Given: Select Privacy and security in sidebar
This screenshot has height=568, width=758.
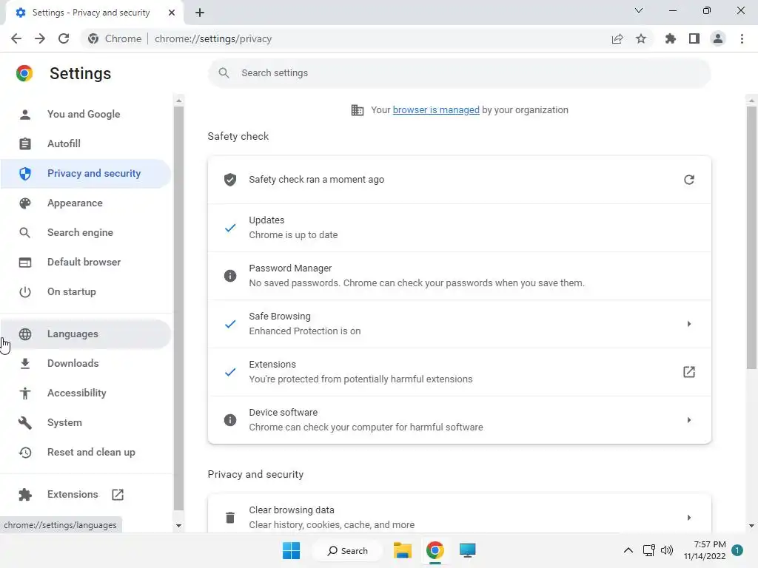Looking at the screenshot, I should point(86,173).
